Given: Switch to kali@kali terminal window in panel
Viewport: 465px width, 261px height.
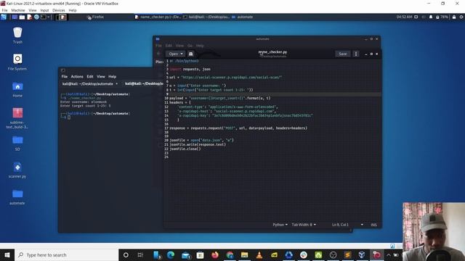Looking at the screenshot, I should tap(206, 17).
